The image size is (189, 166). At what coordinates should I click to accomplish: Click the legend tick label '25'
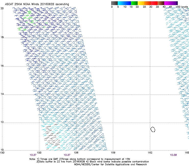point(144,7)
